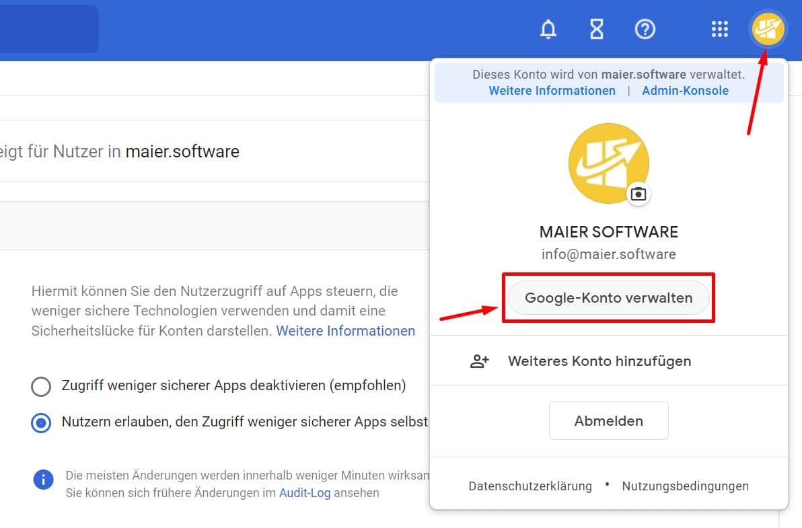Click the hourglass tasks icon

[x=596, y=30]
